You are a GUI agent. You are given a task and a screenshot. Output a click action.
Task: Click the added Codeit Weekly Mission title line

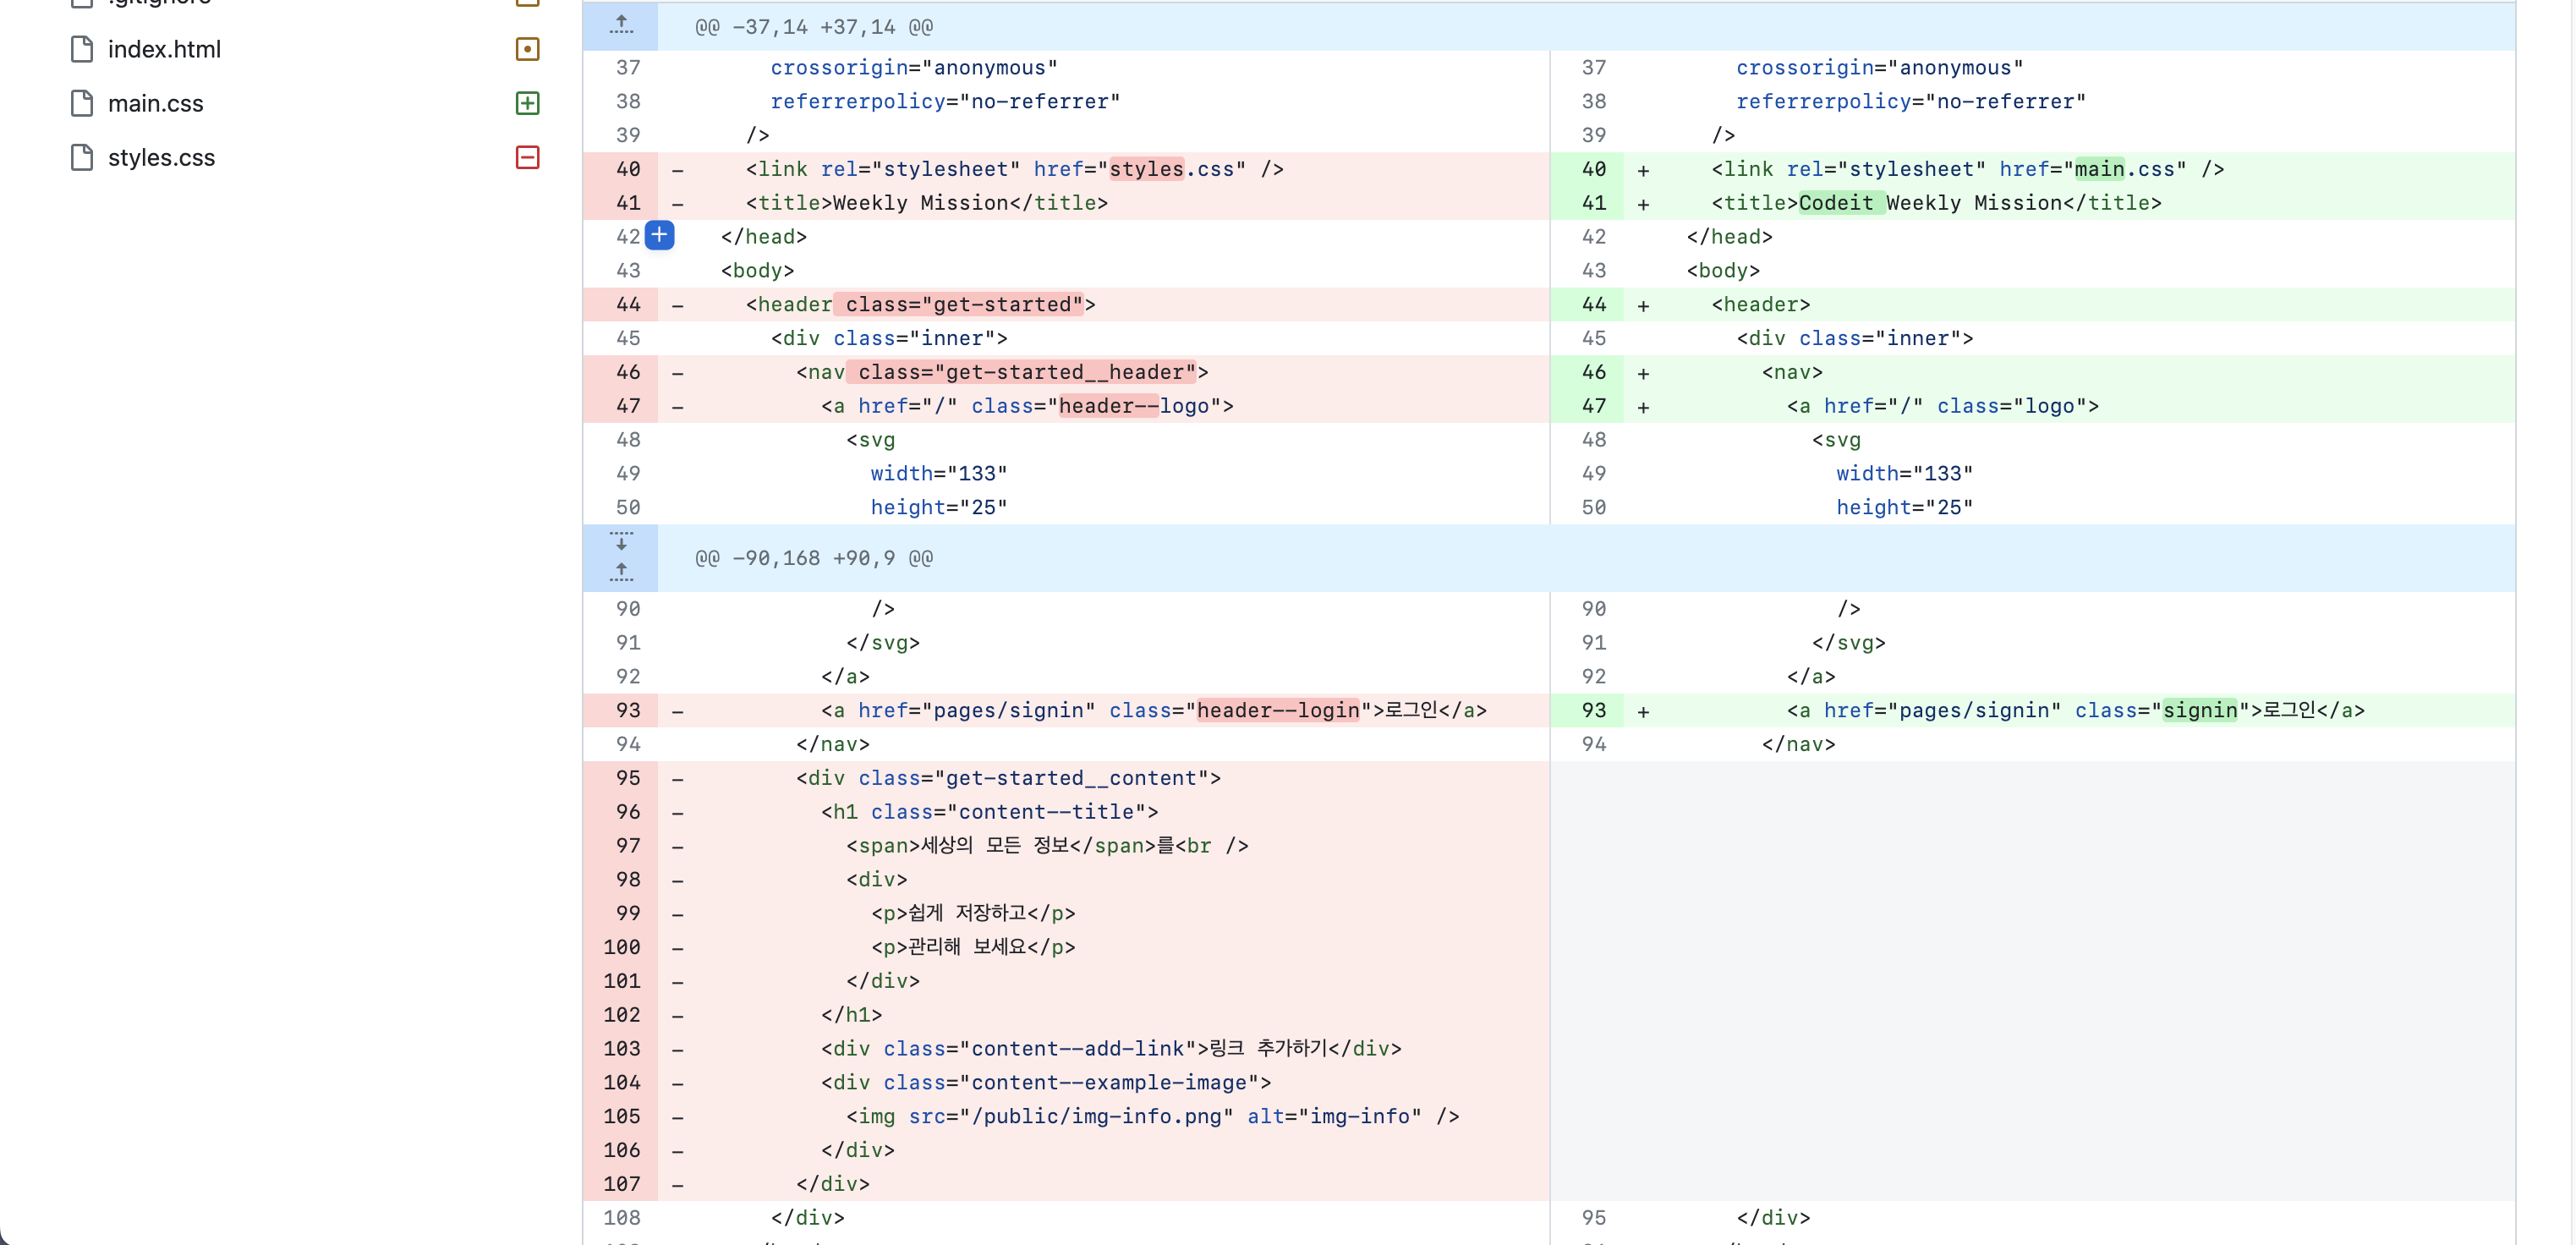coord(1935,203)
